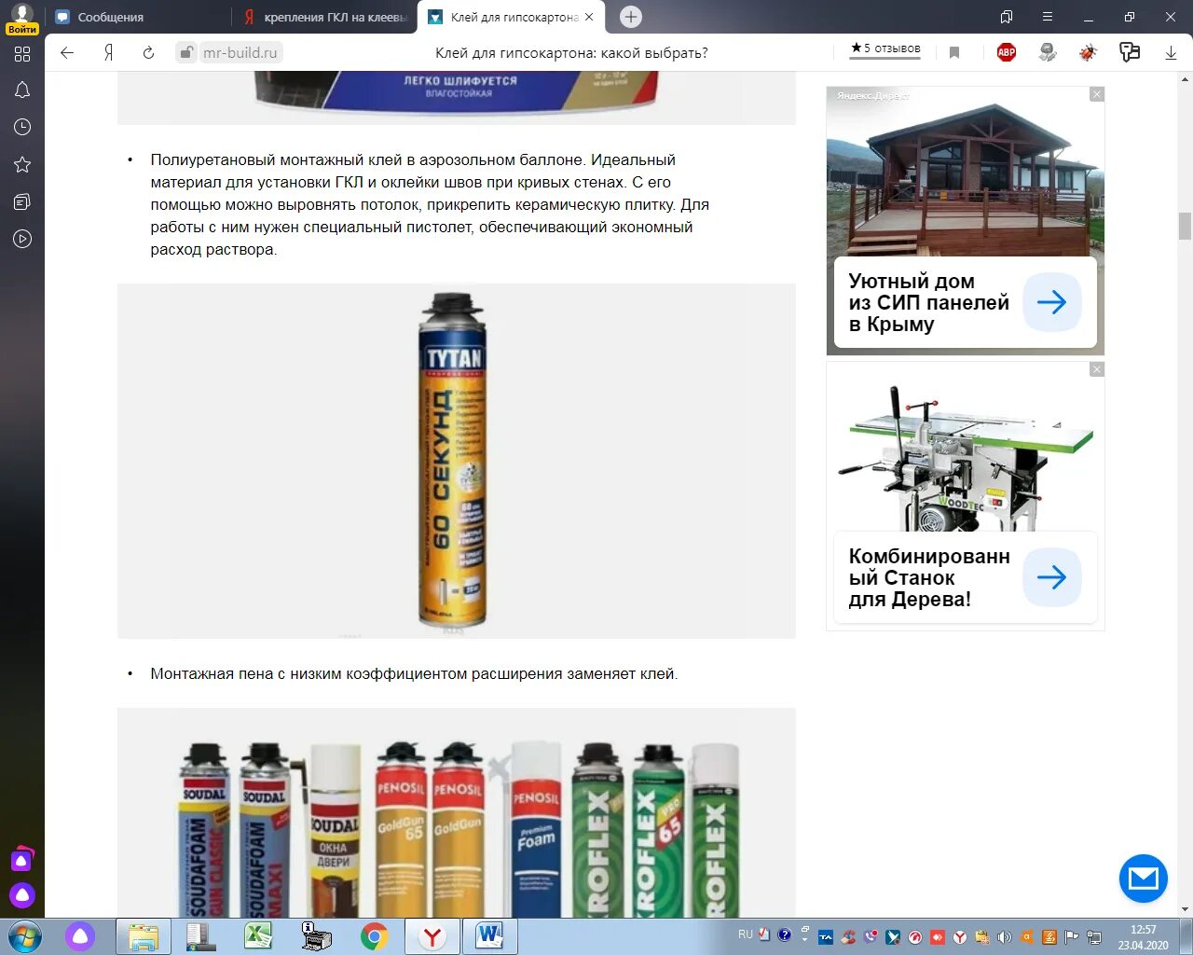Open File Explorer from the taskbar
This screenshot has width=1193, height=955.
point(144,936)
